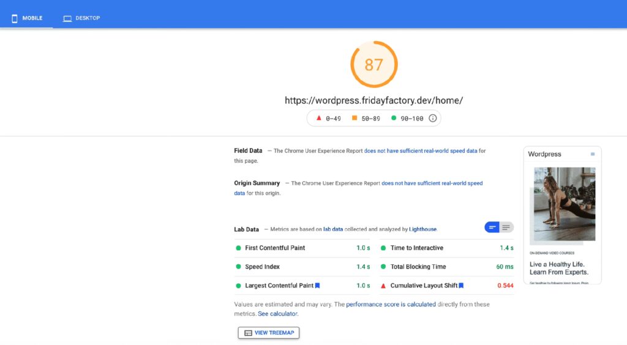
Task: Click red triangle next to Cumulative Layout Shift
Action: point(383,286)
